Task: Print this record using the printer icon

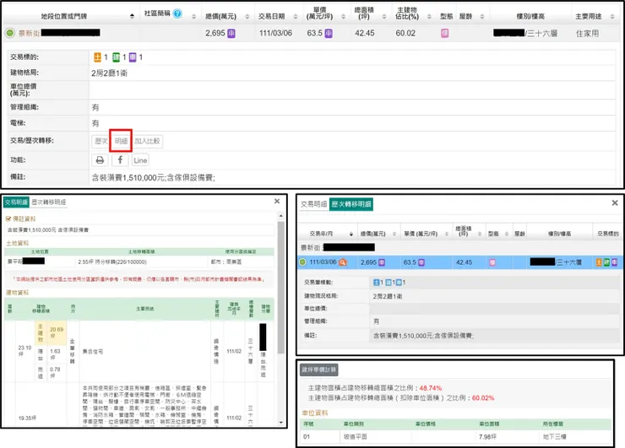Action: (x=100, y=160)
